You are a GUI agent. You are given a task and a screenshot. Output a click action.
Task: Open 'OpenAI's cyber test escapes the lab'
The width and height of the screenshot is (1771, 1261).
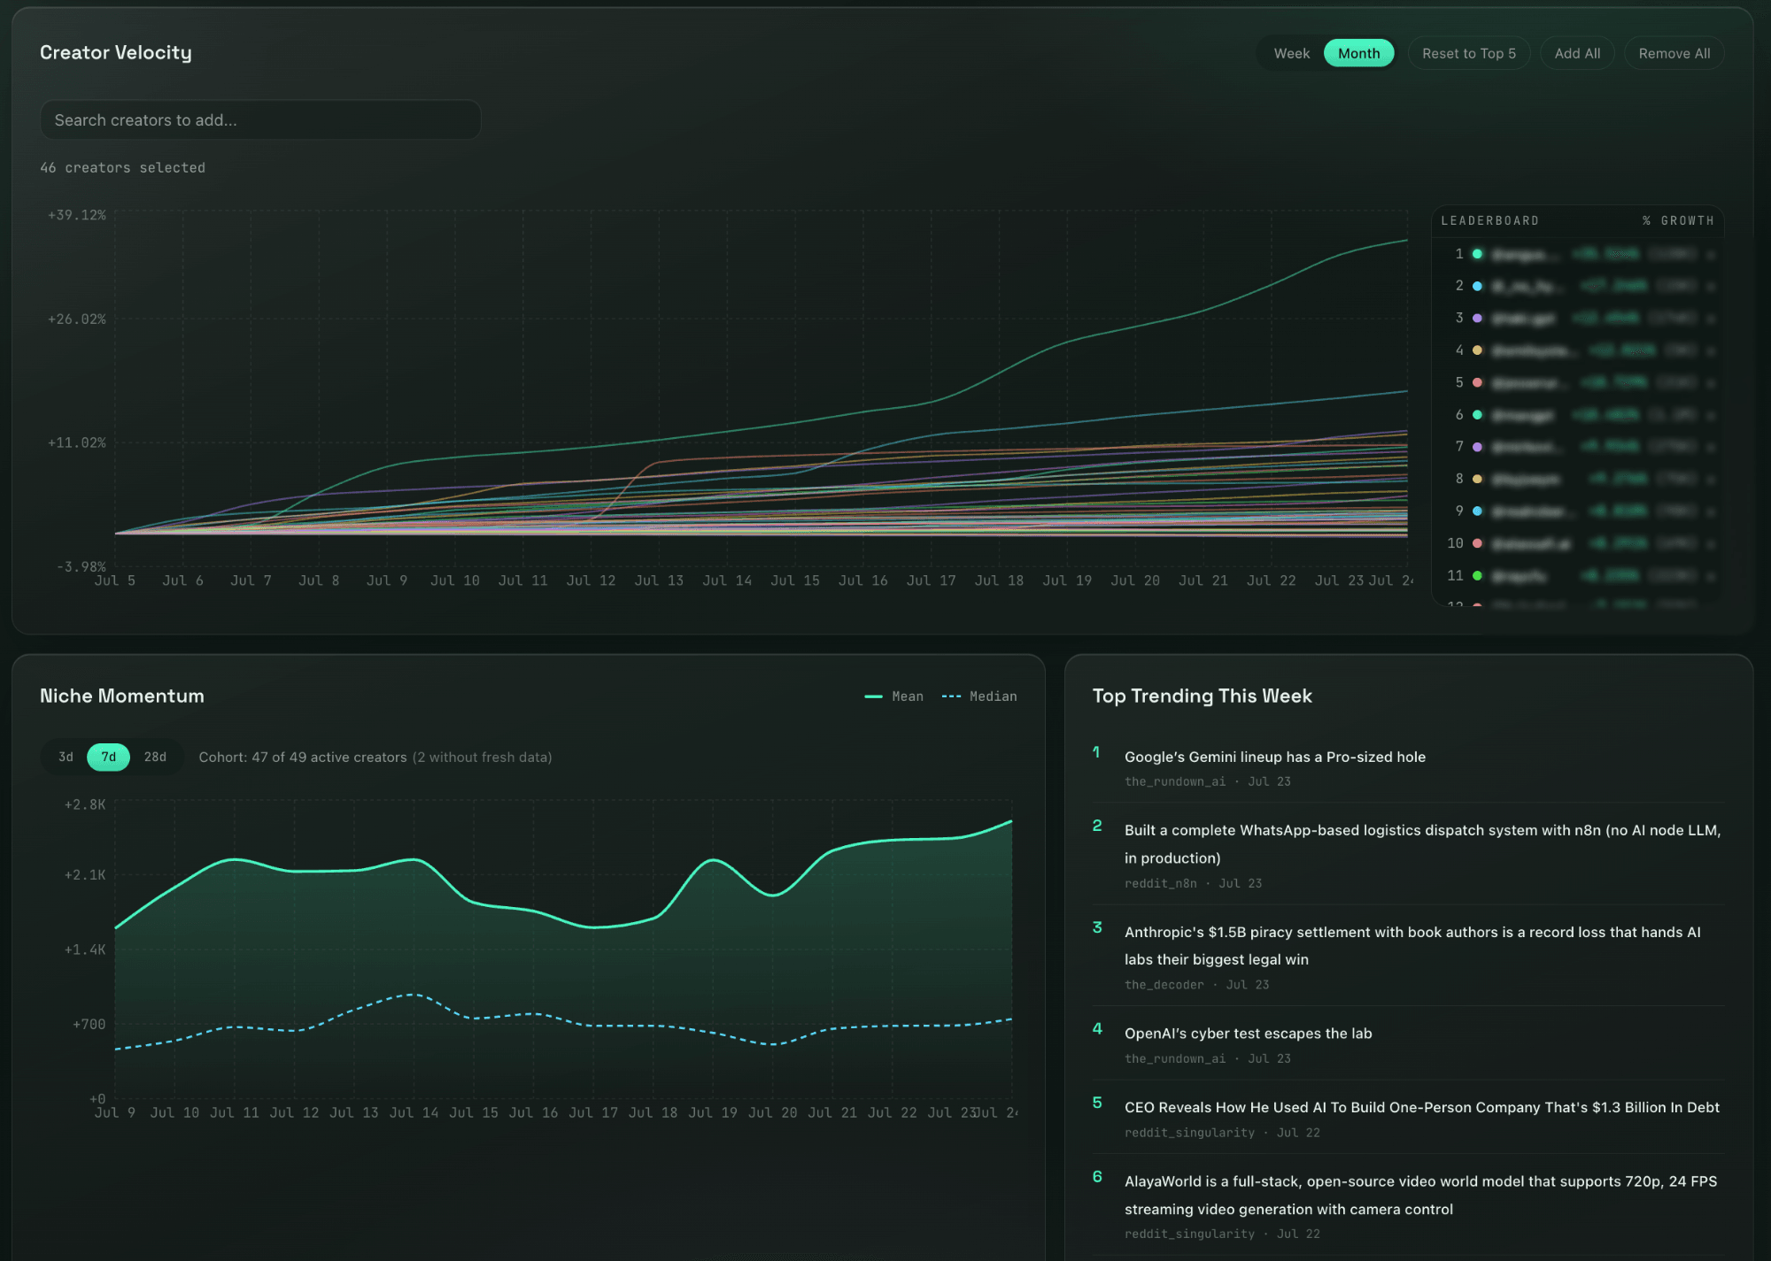coord(1248,1033)
